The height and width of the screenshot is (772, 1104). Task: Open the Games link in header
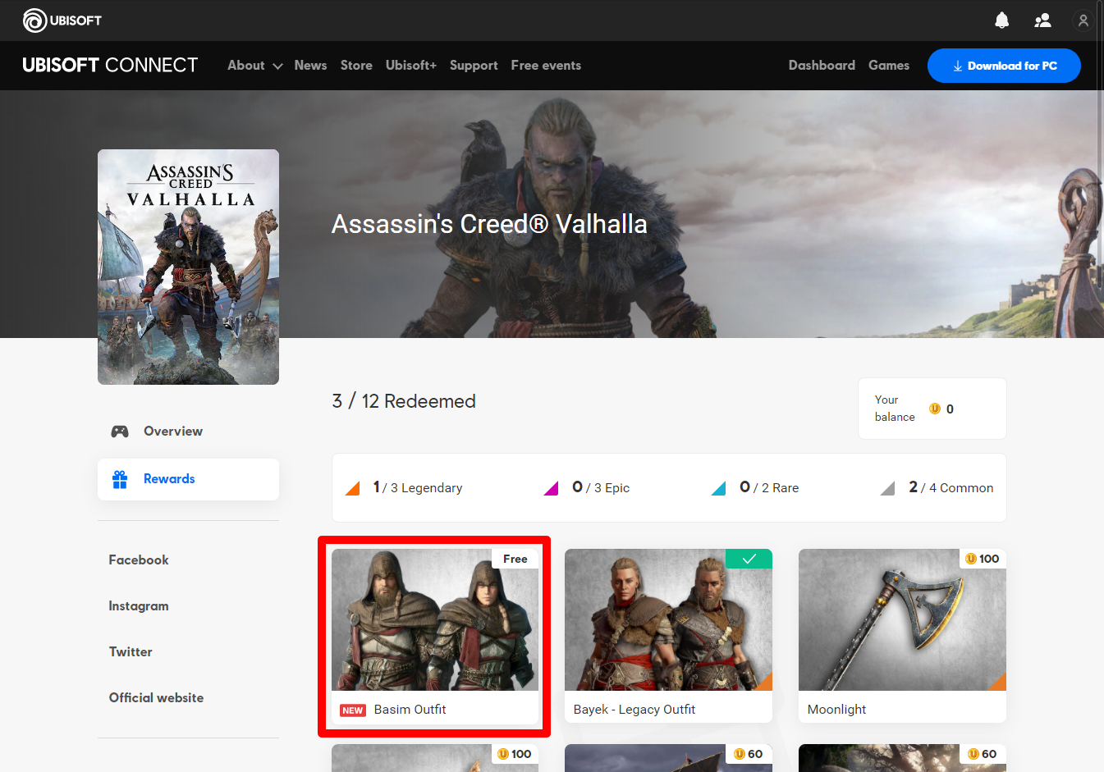889,66
